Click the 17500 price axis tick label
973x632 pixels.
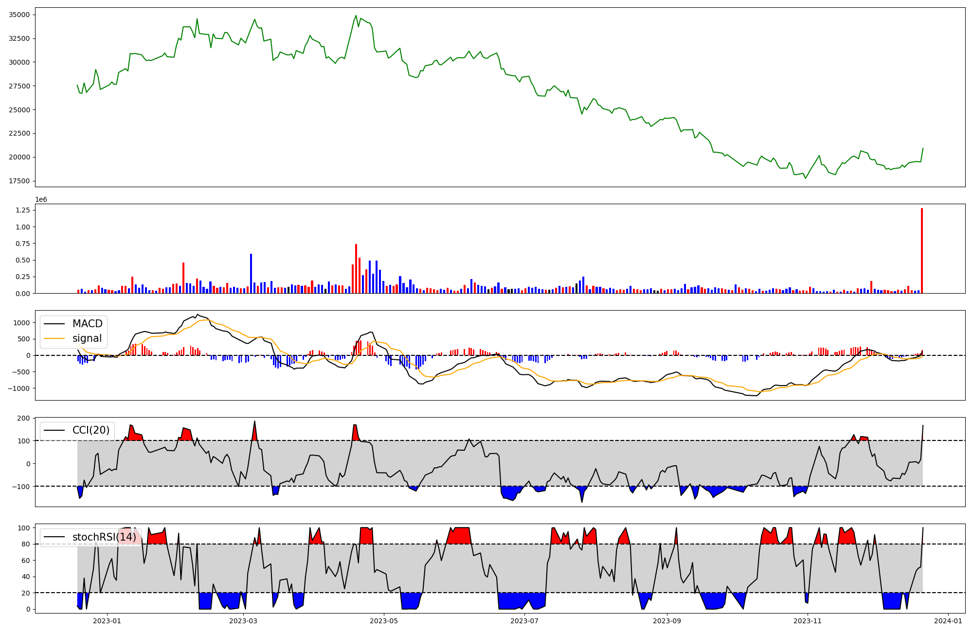point(19,181)
